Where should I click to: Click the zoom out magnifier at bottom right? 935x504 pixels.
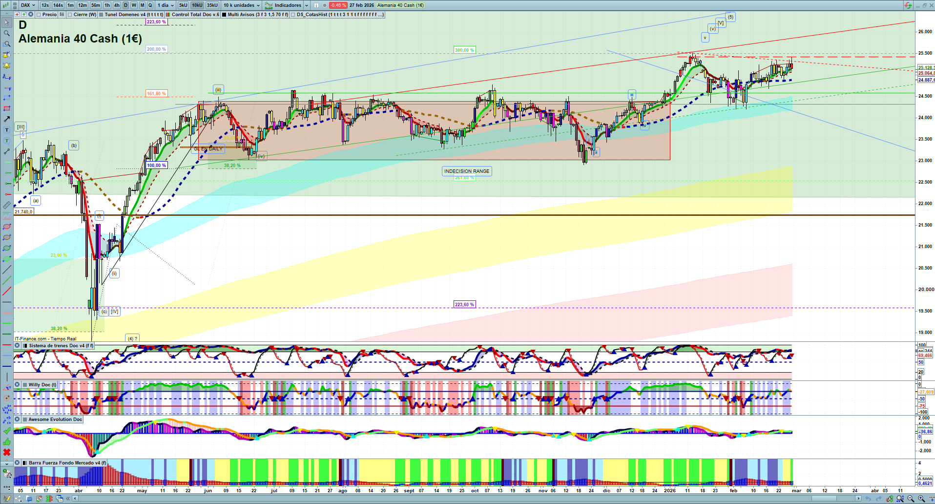(911, 499)
